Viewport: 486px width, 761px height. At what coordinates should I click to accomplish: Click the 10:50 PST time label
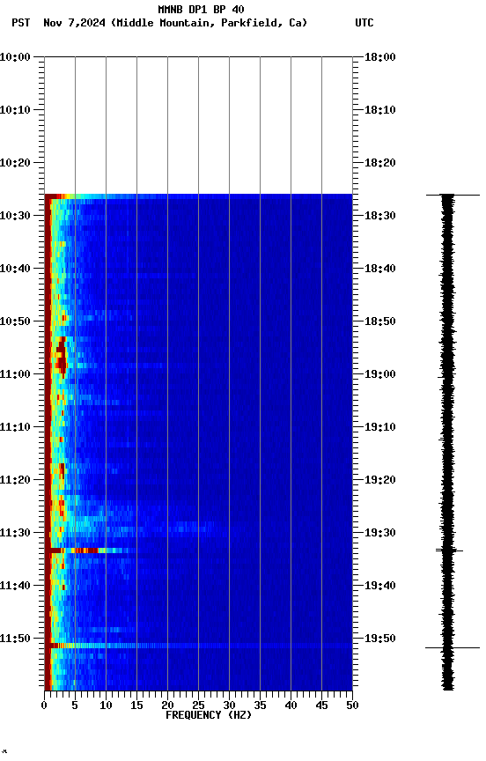point(15,321)
